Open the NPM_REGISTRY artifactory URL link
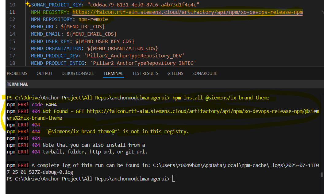 point(187,12)
